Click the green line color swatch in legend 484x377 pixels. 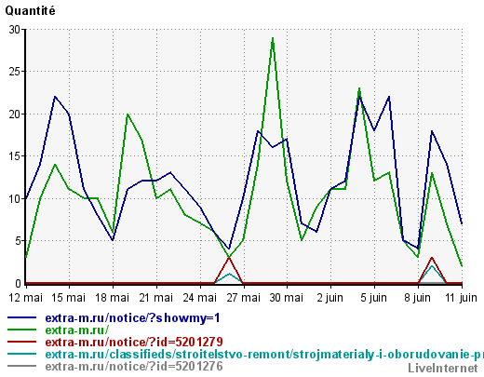[x=21, y=330]
